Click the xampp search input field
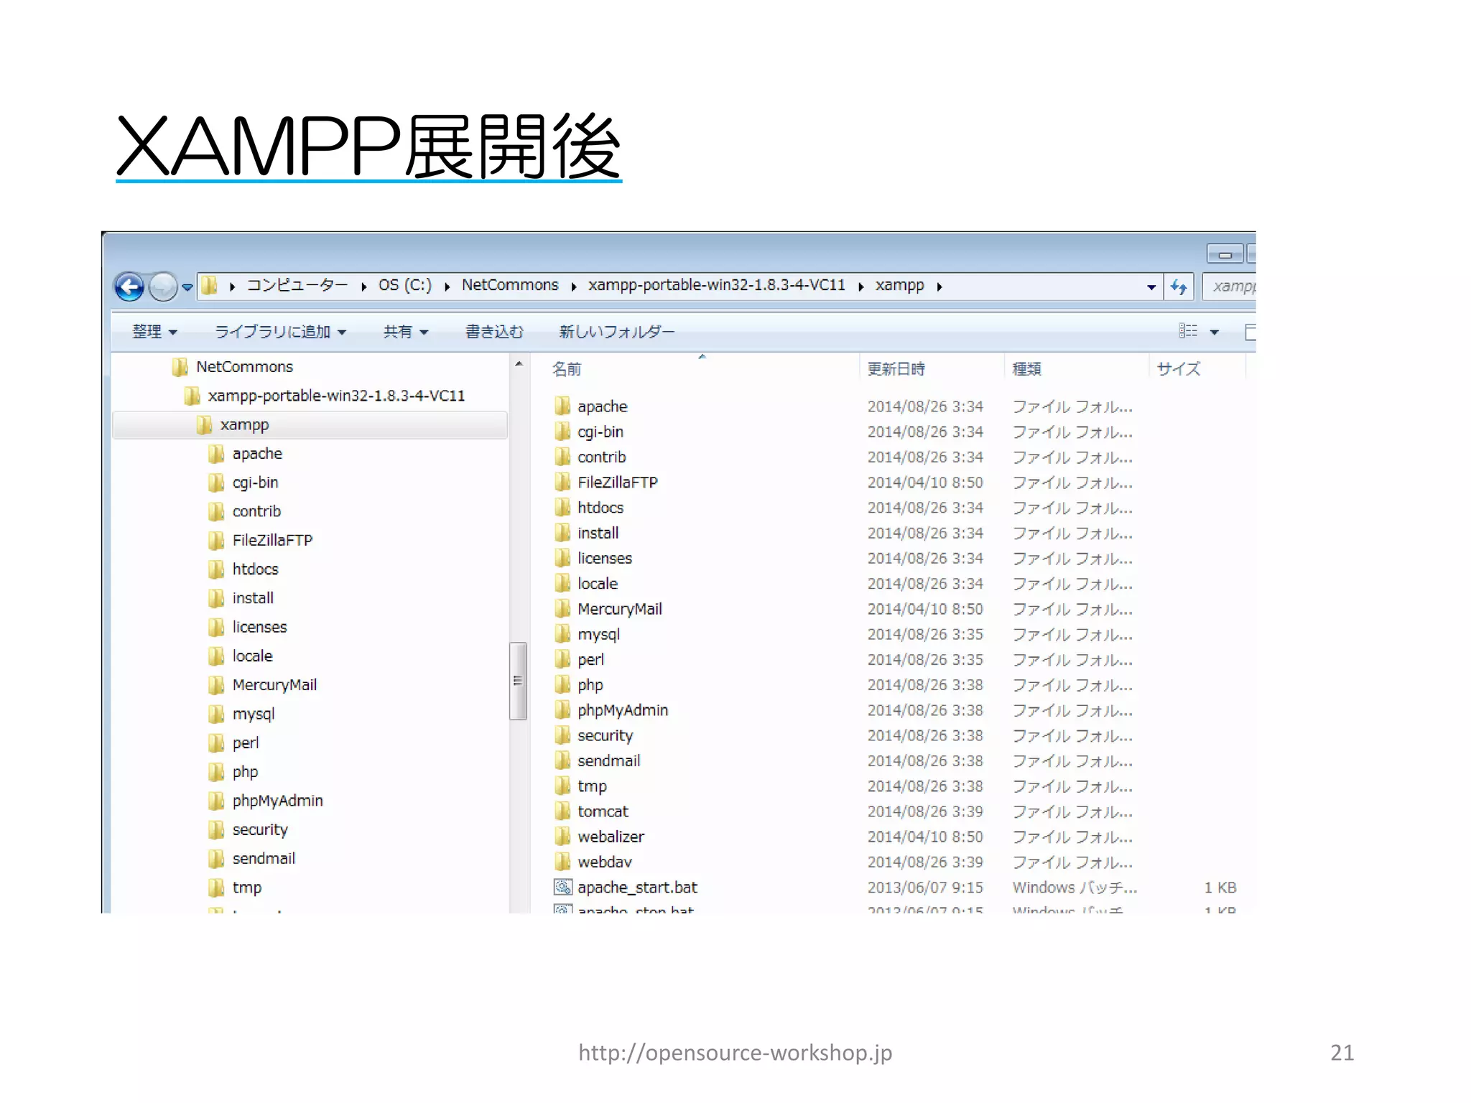 (x=1230, y=286)
